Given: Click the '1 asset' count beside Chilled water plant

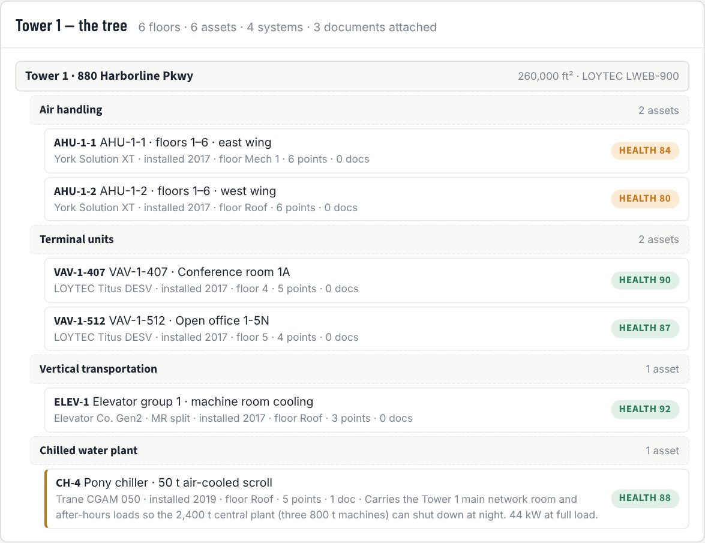Looking at the screenshot, I should pos(662,451).
